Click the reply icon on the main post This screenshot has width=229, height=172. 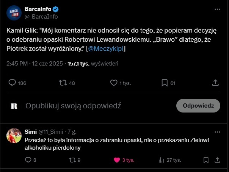12,83
